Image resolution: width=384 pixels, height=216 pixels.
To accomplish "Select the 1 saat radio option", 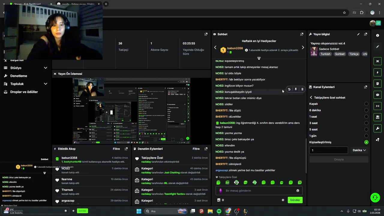I will coord(366,117).
